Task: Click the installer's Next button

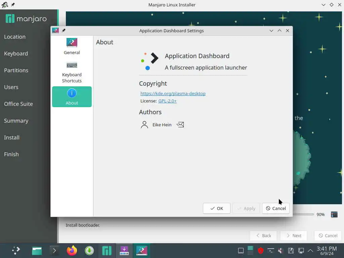Action: (294, 235)
